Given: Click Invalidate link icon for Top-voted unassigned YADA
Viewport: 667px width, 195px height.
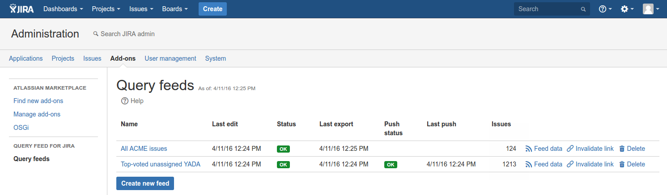Looking at the screenshot, I should pos(570,164).
